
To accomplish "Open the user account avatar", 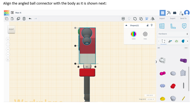I will coord(187,13).
